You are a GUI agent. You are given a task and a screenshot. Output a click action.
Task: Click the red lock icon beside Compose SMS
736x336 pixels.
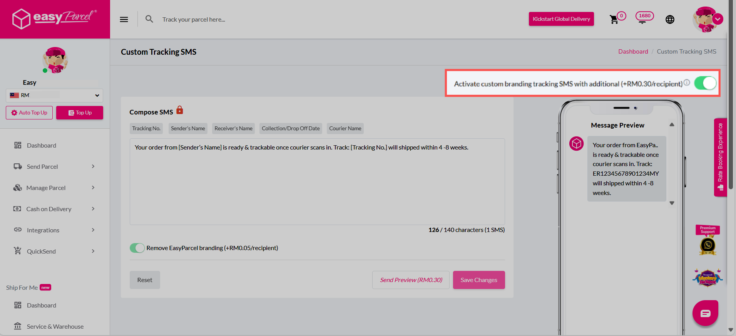coord(180,110)
